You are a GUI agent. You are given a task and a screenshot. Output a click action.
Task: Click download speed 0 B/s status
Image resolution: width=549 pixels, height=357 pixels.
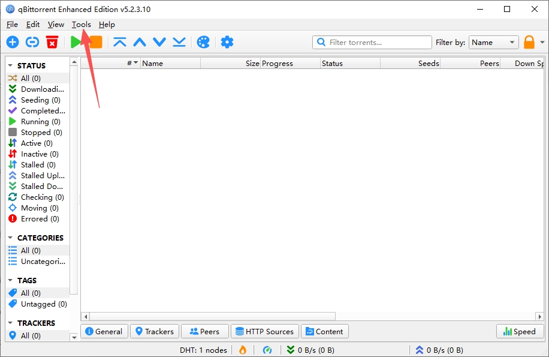tap(310, 350)
